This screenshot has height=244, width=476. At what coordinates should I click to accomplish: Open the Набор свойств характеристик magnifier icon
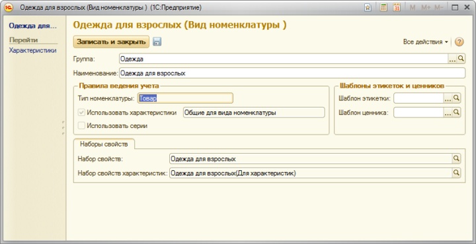point(456,173)
